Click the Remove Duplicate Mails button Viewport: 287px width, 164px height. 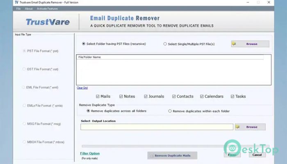click(172, 155)
